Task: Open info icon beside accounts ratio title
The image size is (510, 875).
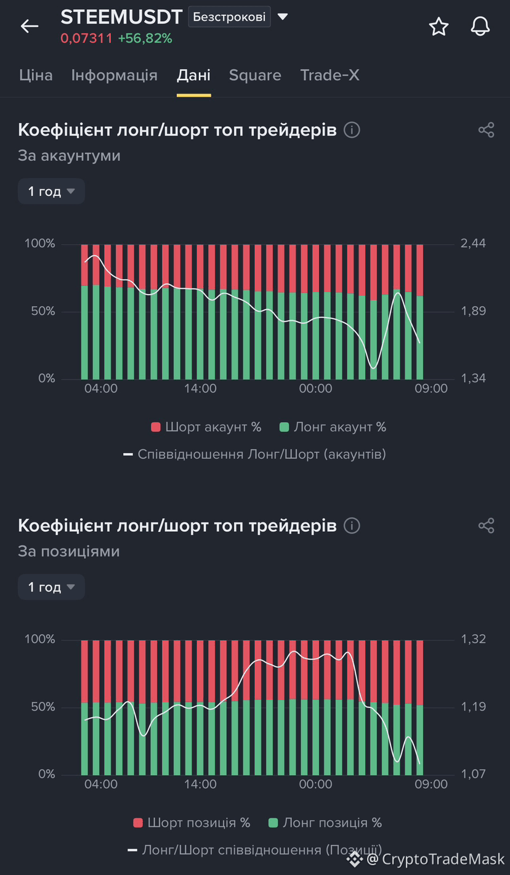Action: point(352,130)
